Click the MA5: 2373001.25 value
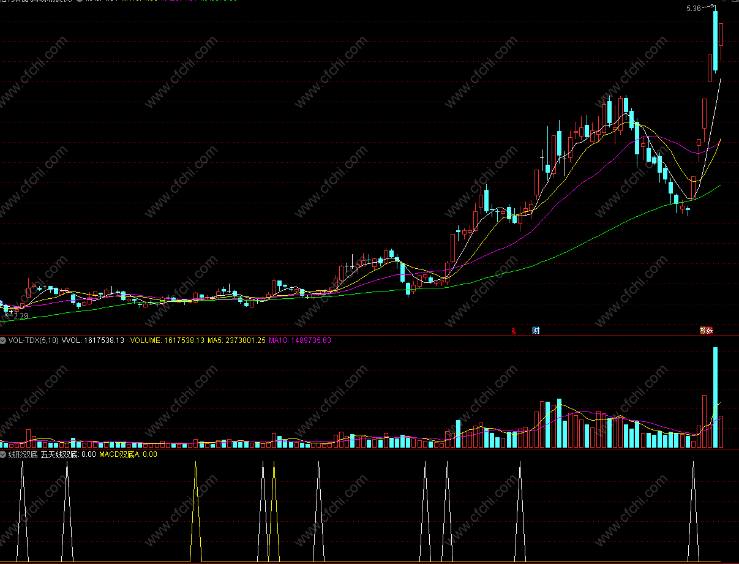The image size is (739, 564). pos(236,340)
